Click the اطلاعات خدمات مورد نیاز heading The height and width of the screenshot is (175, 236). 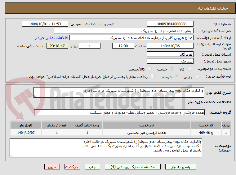(x=209, y=102)
